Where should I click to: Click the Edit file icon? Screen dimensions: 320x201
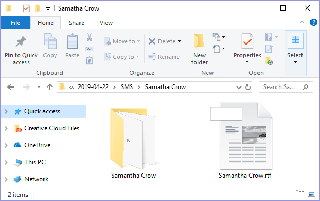(x=269, y=49)
